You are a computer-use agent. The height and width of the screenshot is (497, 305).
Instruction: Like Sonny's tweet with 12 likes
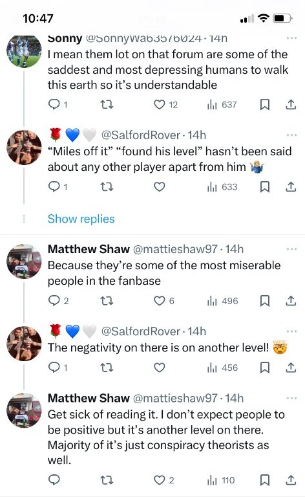click(159, 104)
